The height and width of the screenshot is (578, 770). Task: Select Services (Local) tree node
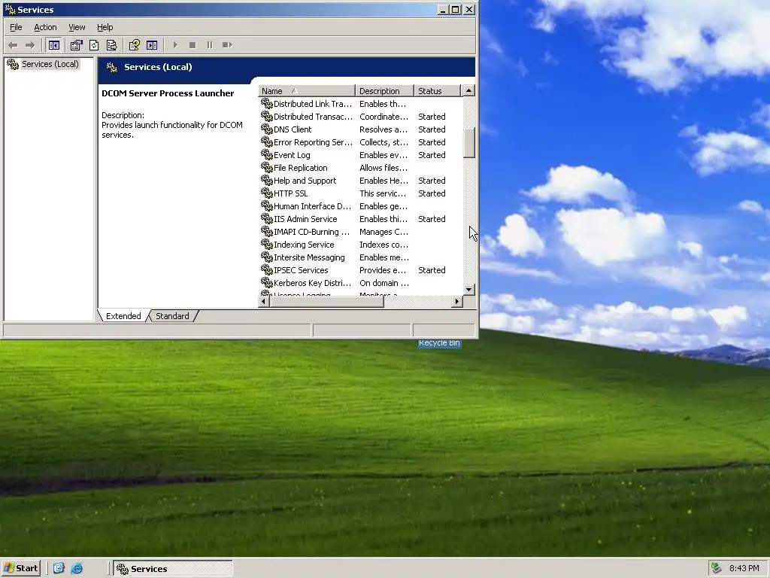(50, 64)
